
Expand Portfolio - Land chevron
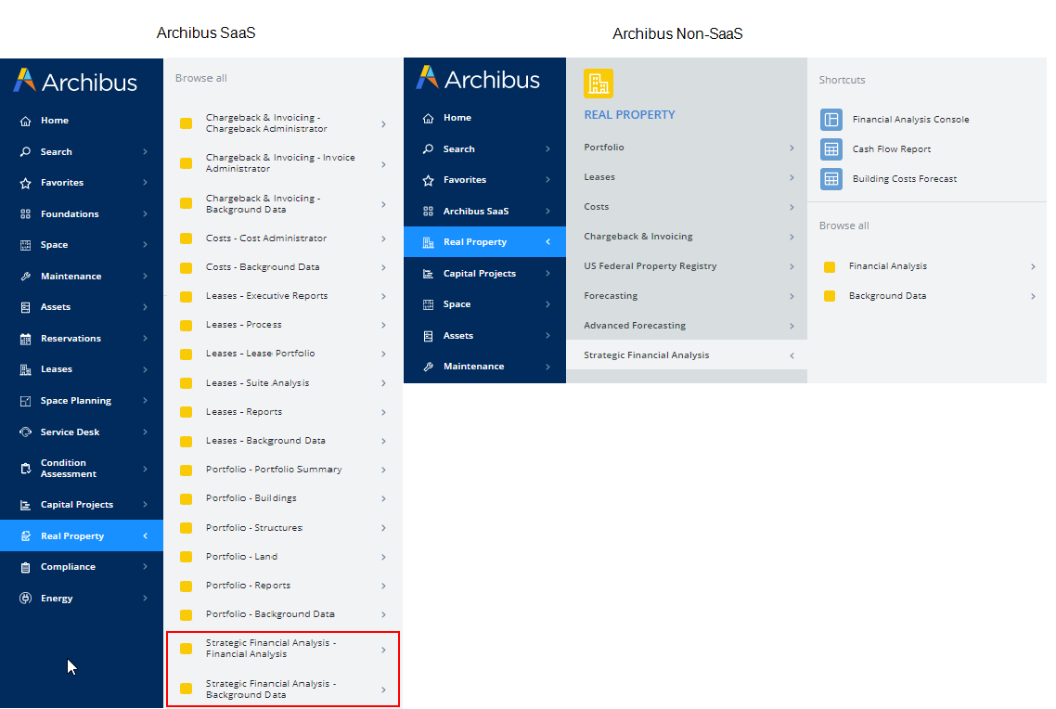click(383, 557)
